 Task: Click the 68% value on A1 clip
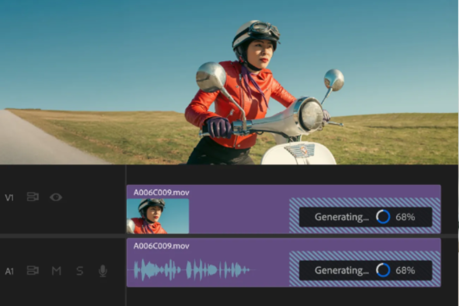point(405,270)
